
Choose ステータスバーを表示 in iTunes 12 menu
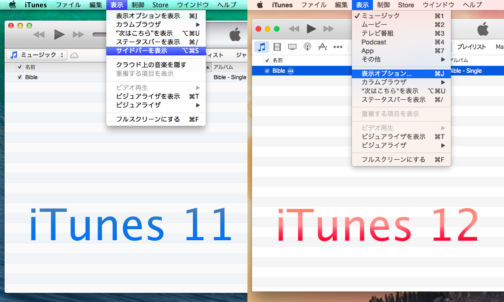[401, 100]
